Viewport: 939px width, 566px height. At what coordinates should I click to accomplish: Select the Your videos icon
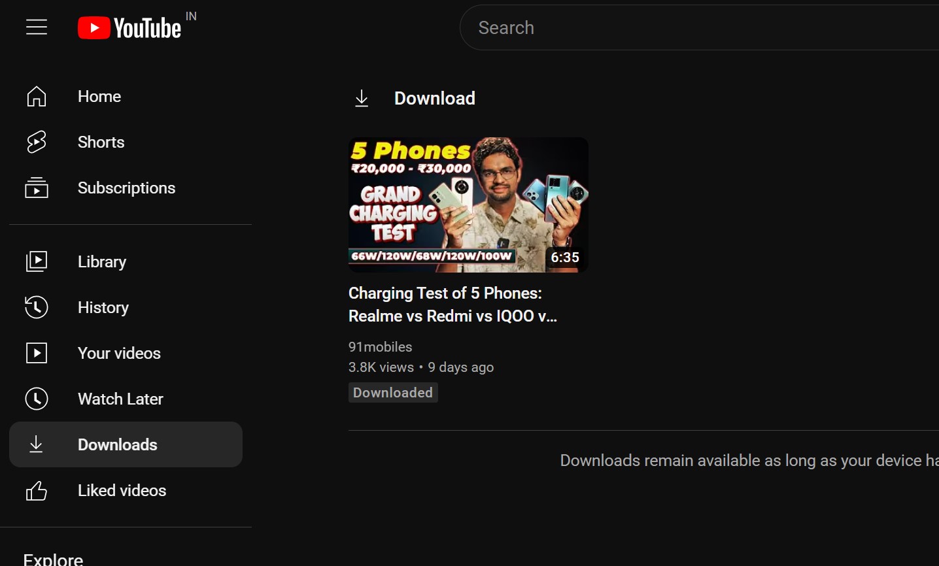[x=37, y=353]
